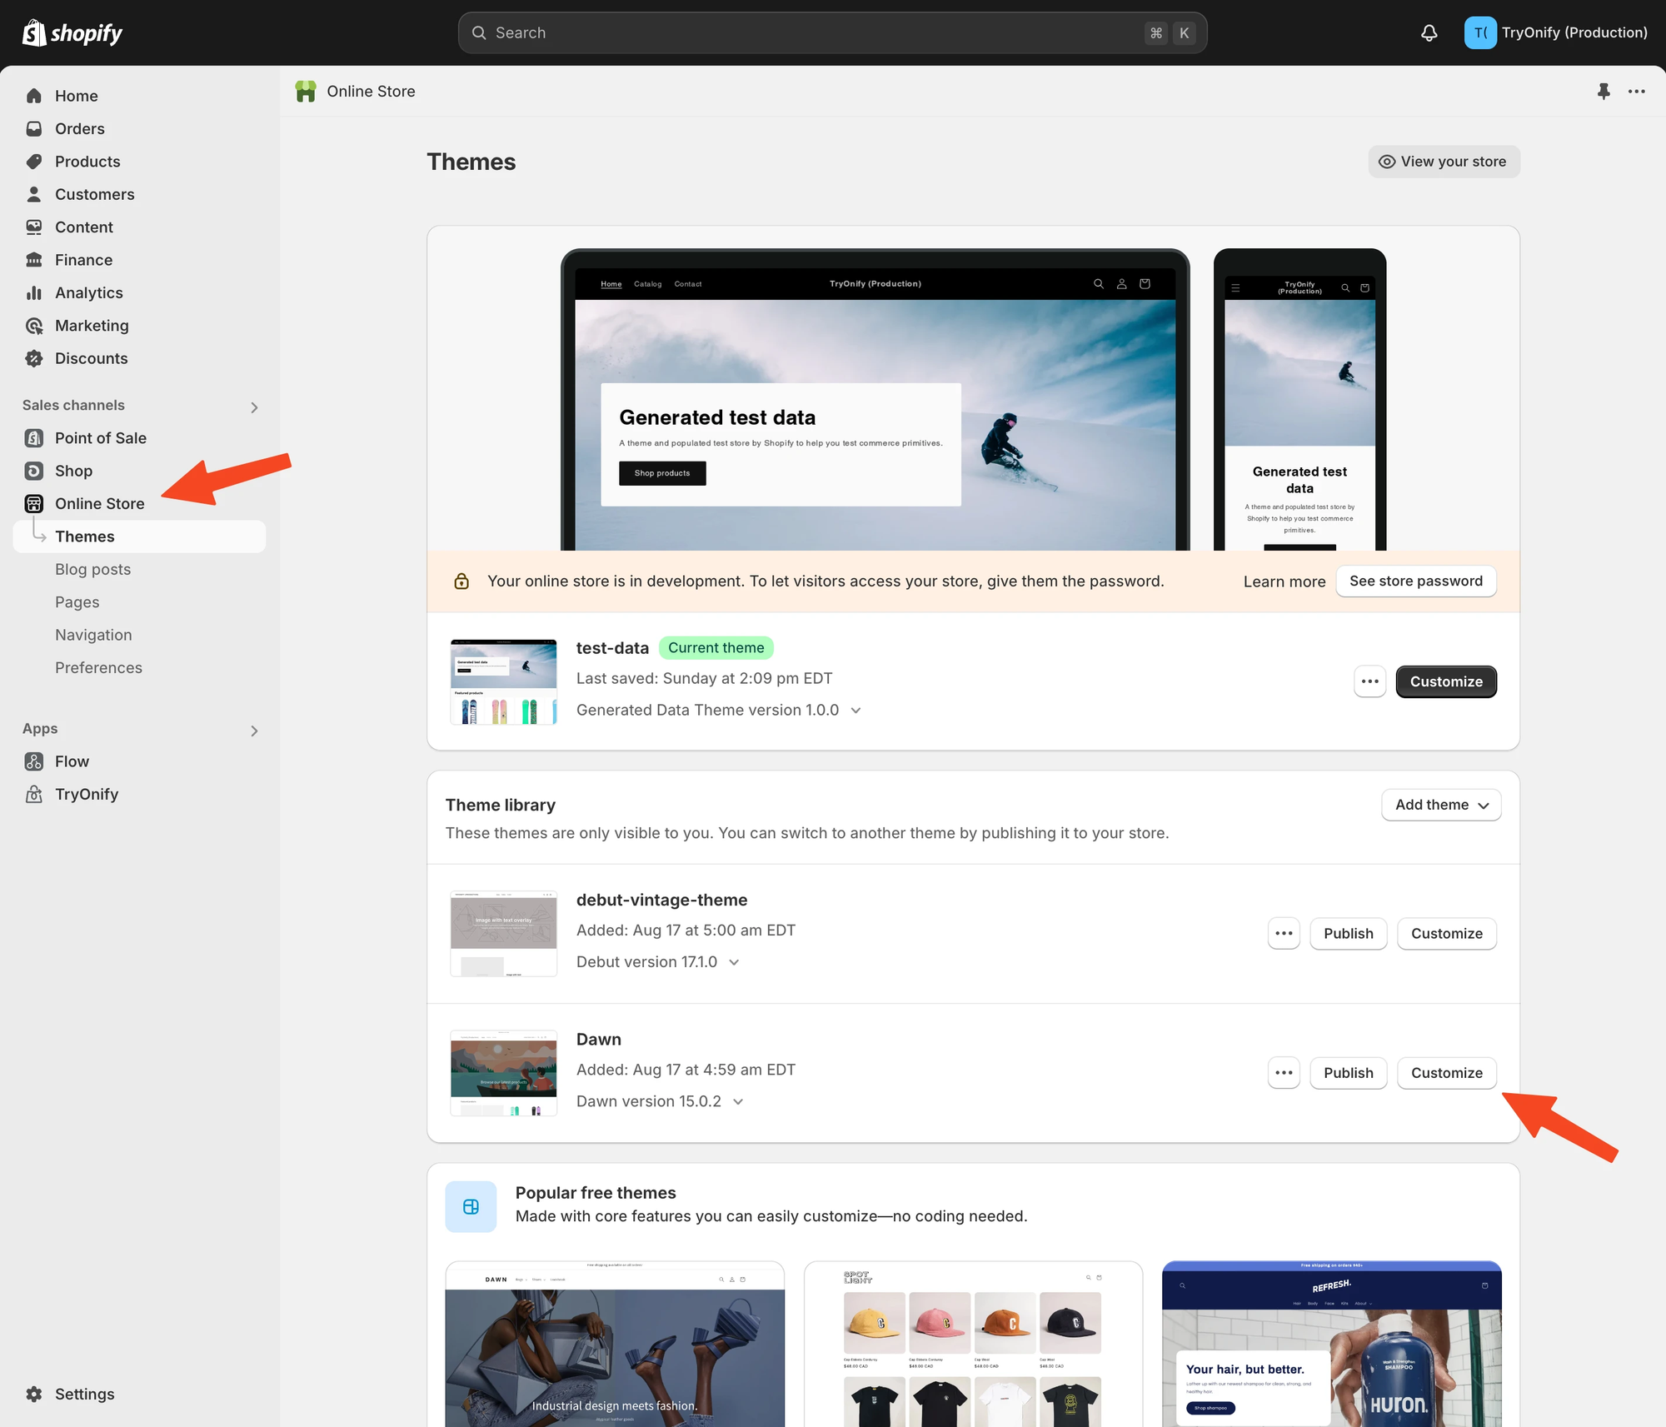Click the debut-vintage-theme thumbnail
The height and width of the screenshot is (1427, 1666).
[x=503, y=933]
